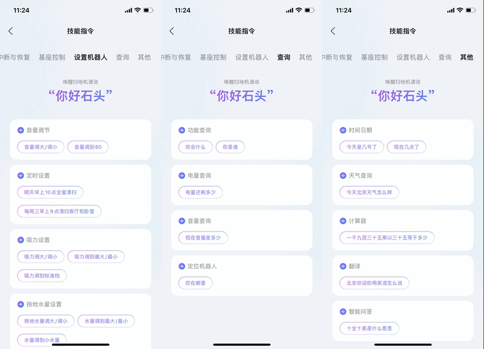The image size is (484, 349).
Task: Click the voice icon beside 定时设置
Action: 21,176
